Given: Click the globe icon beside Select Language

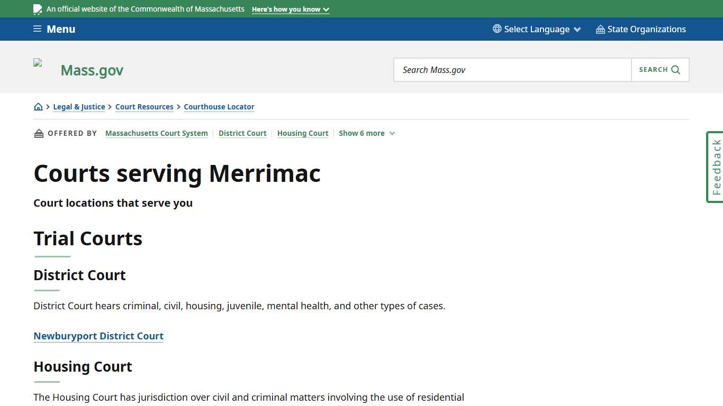Looking at the screenshot, I should (496, 29).
